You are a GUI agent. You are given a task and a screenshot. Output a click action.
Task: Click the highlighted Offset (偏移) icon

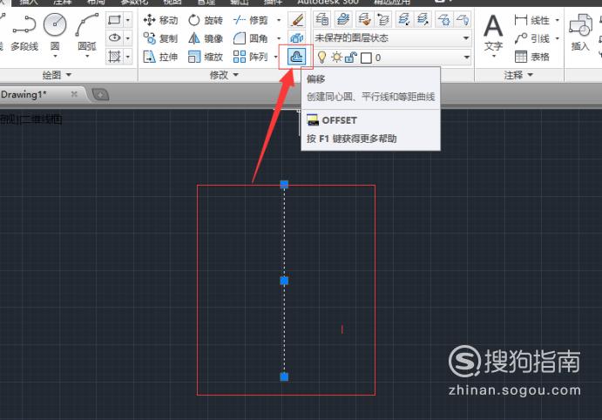click(x=296, y=58)
